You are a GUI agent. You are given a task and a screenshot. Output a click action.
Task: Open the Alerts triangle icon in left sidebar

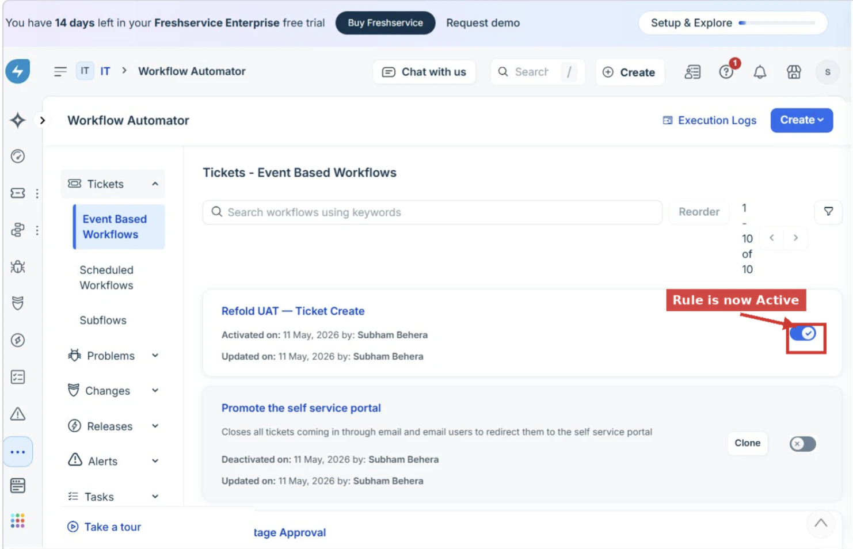coord(18,414)
